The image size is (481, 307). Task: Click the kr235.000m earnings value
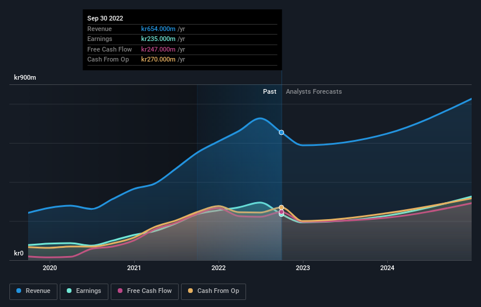(x=158, y=39)
